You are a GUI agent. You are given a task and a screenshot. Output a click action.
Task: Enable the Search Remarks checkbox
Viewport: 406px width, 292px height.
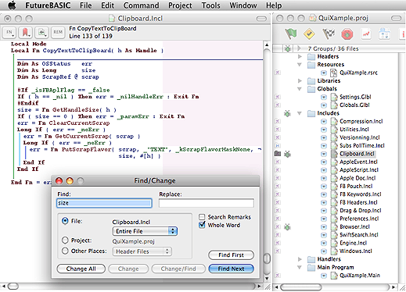[202, 217]
